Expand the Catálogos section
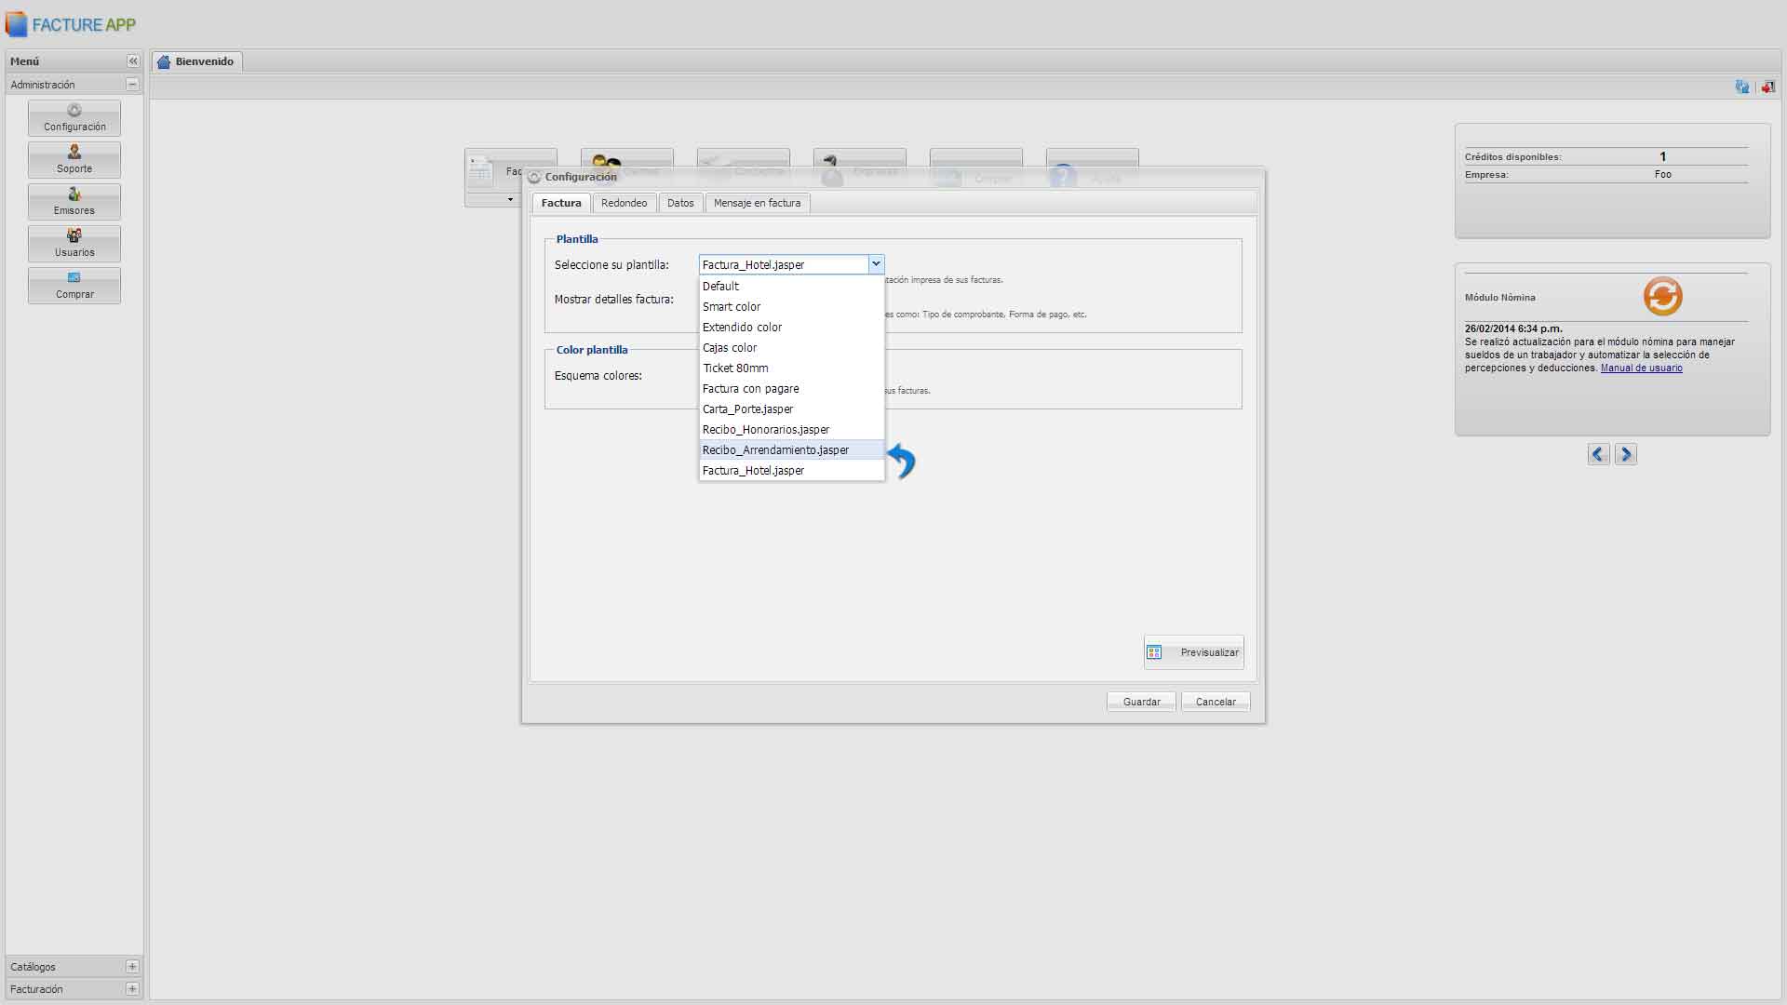Viewport: 1787px width, 1005px height. tap(132, 967)
